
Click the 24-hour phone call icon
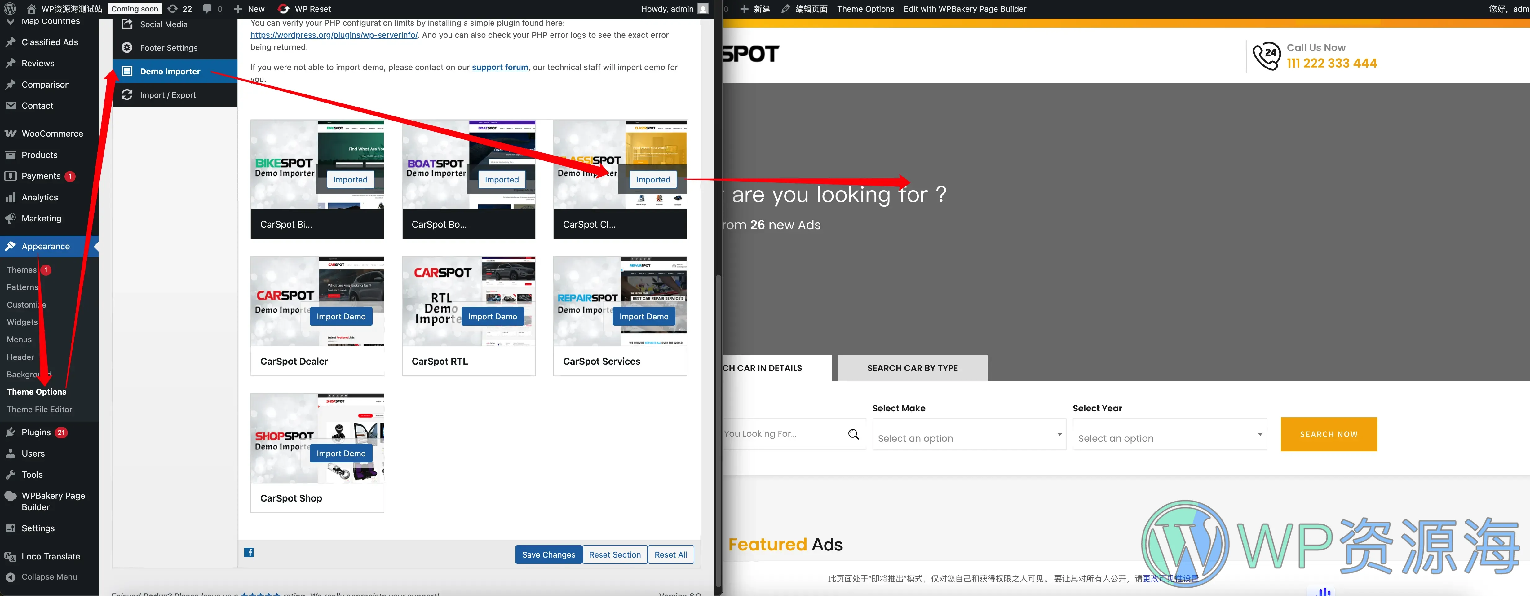1266,56
